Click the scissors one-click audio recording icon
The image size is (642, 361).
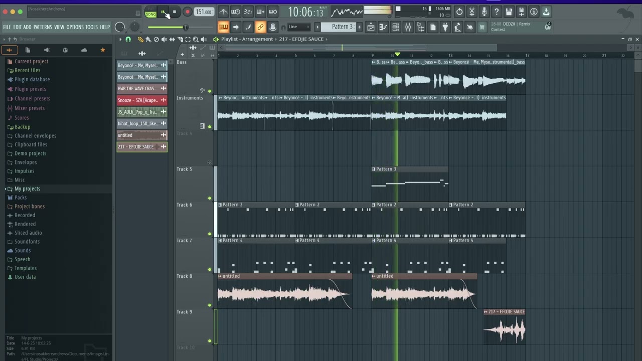472,12
